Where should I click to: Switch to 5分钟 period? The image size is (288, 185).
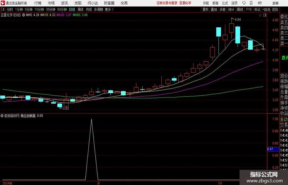pyautogui.click(x=28, y=9)
